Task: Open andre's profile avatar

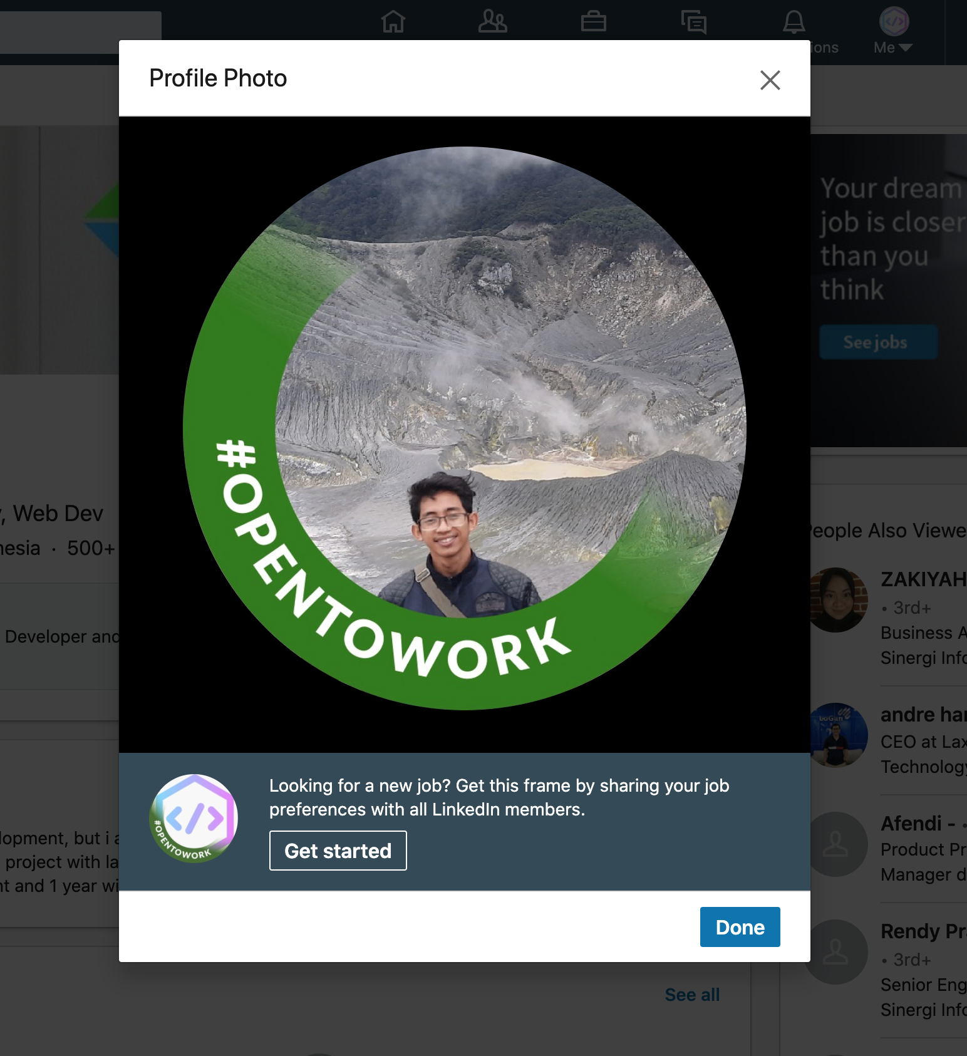Action: (x=837, y=735)
